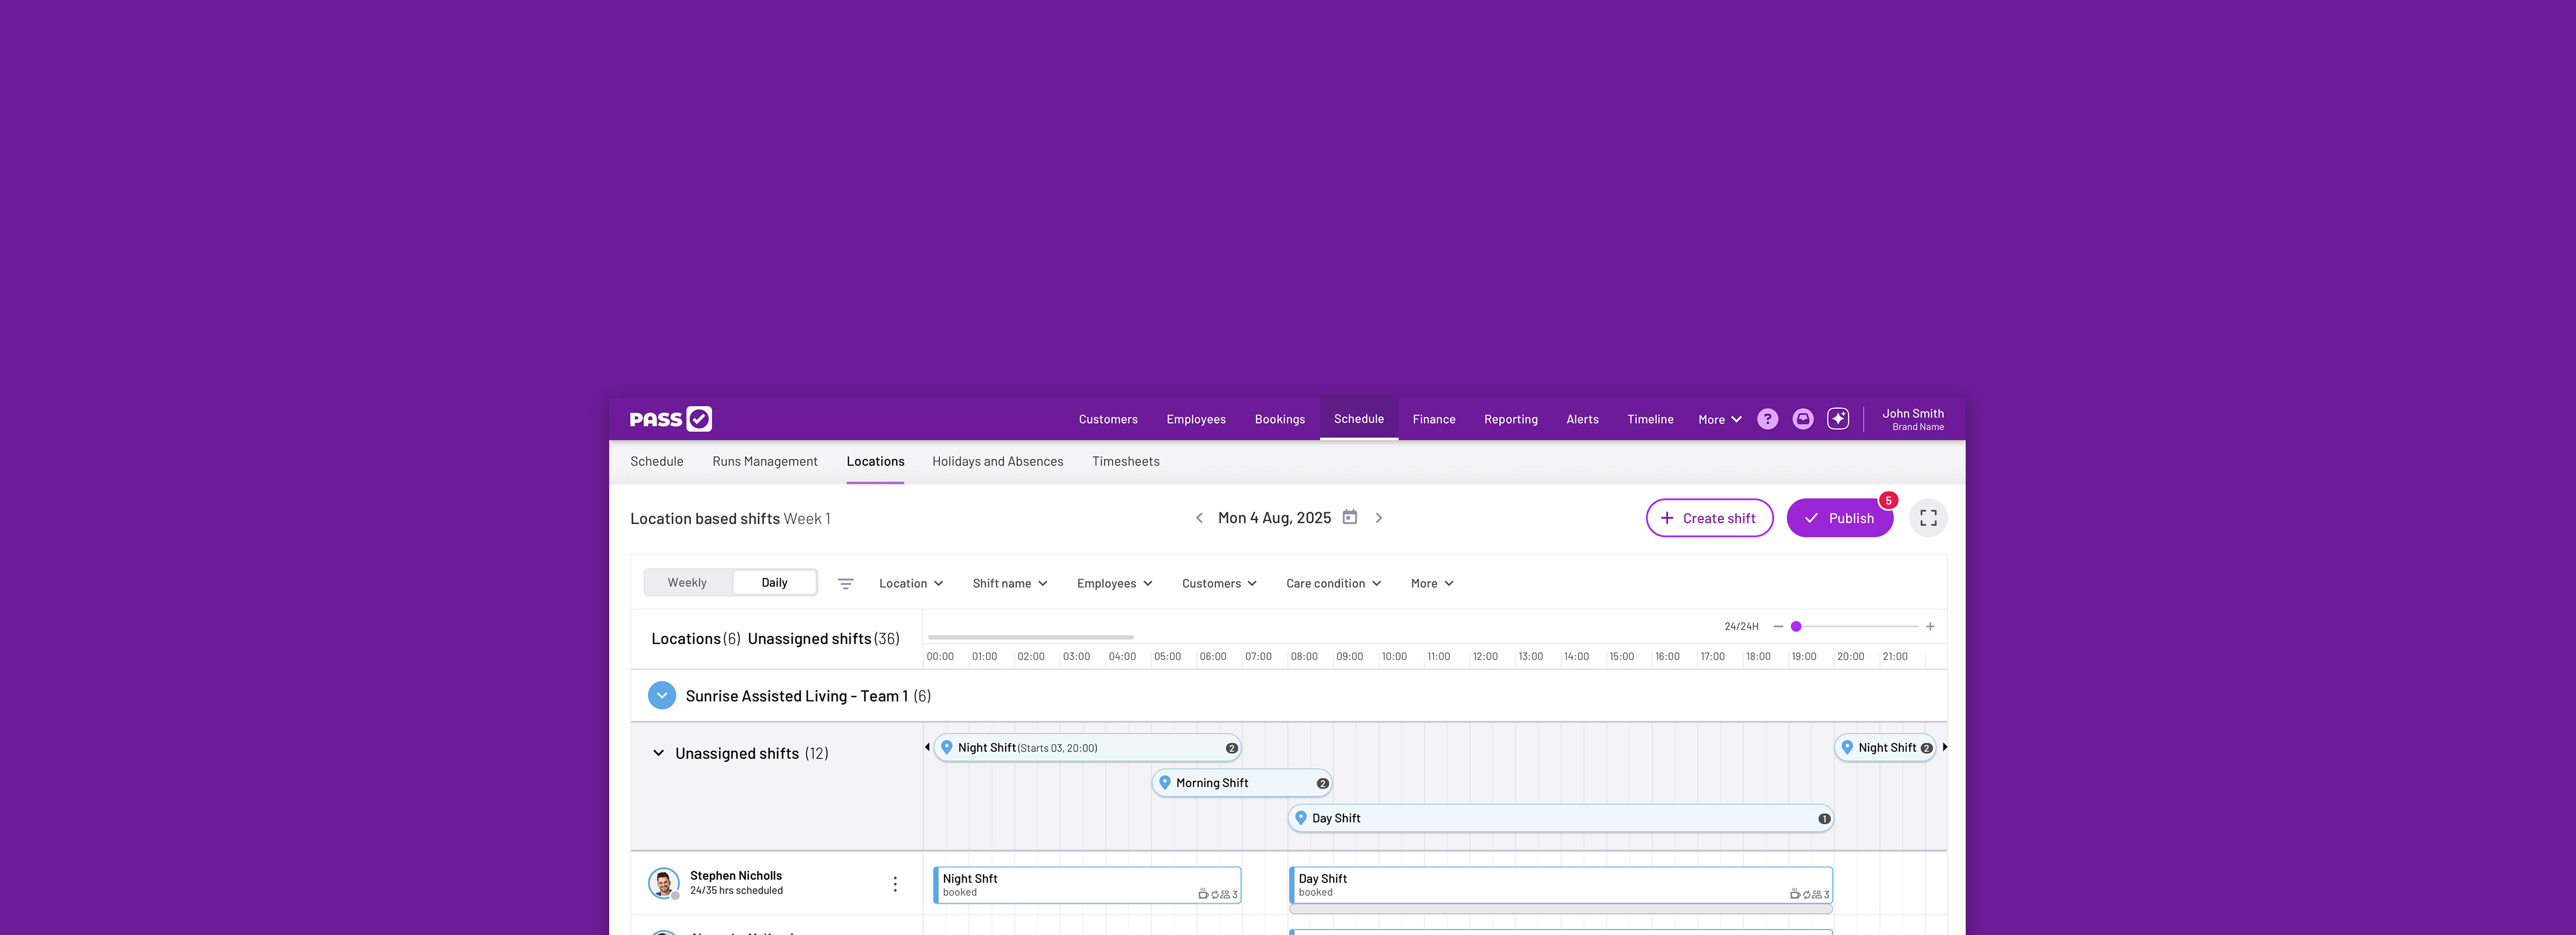Go to previous day arrow

coord(1199,518)
